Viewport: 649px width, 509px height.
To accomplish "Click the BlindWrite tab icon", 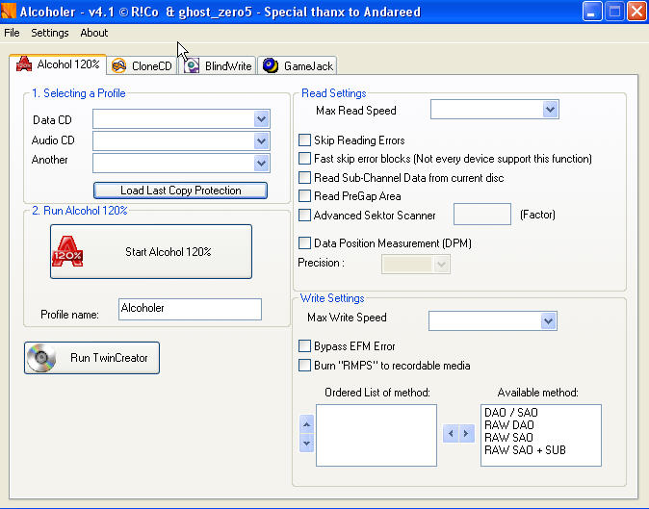I will (192, 65).
